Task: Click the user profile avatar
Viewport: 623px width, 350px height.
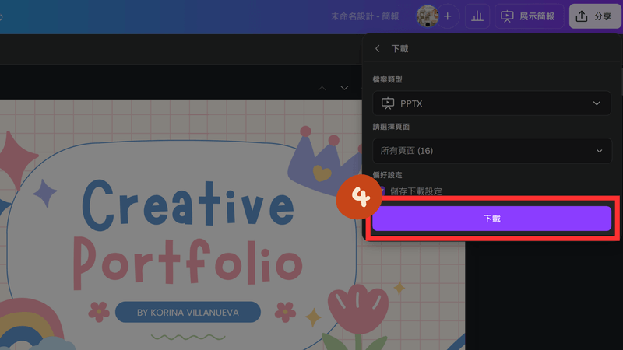Action: pos(428,16)
